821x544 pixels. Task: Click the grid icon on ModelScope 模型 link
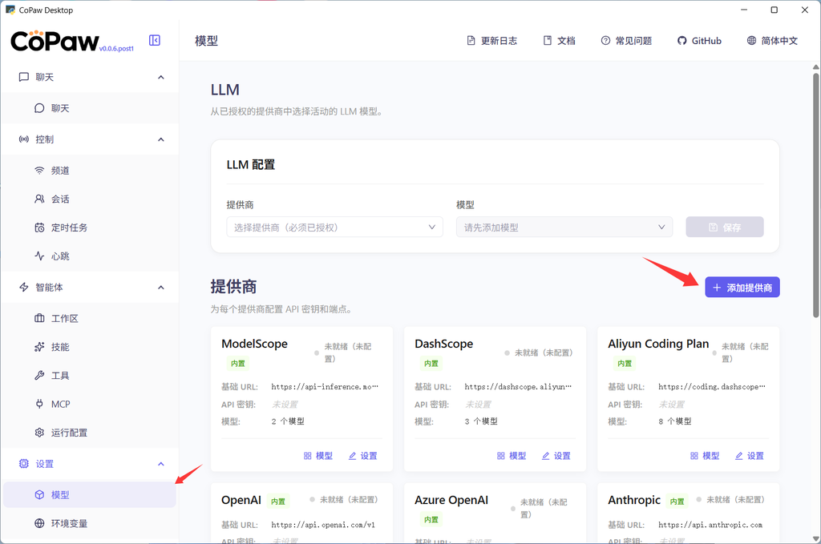[307, 456]
